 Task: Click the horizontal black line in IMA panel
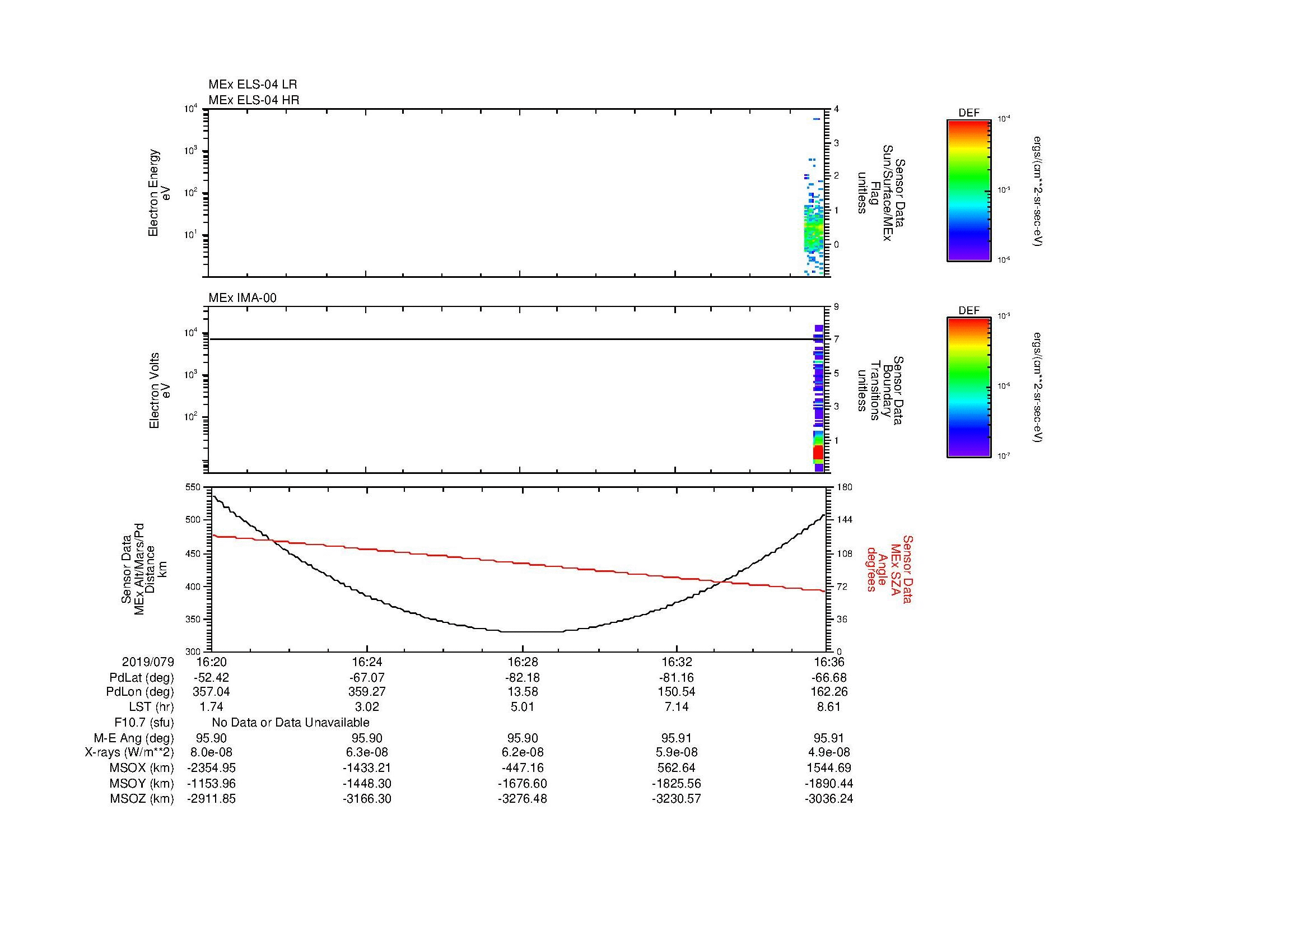pyautogui.click(x=516, y=339)
